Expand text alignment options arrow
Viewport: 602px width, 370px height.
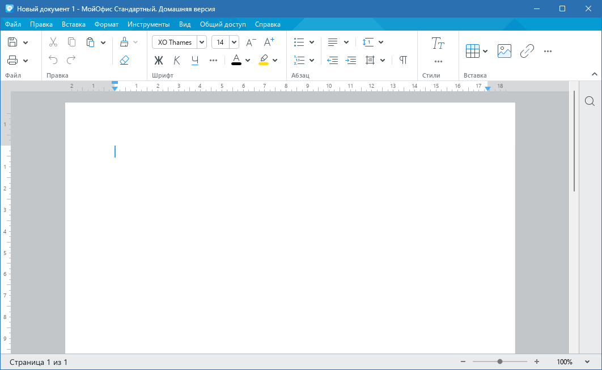[346, 42]
